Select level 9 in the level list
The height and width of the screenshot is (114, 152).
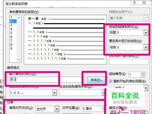click(11, 48)
